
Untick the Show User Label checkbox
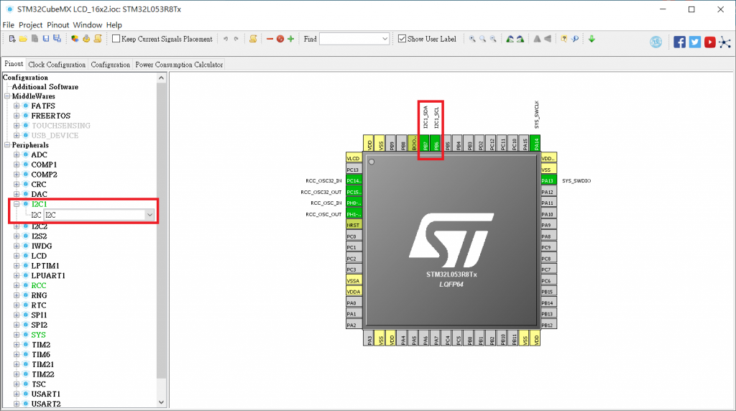(402, 39)
